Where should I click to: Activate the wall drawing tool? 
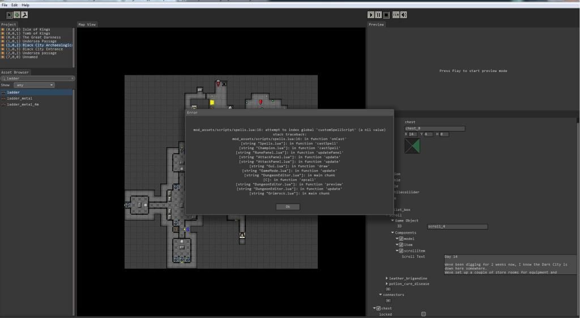click(24, 15)
